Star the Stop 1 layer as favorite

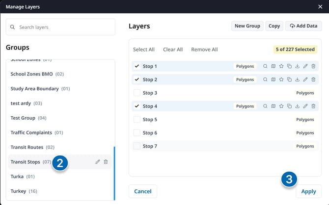pyautogui.click(x=281, y=66)
